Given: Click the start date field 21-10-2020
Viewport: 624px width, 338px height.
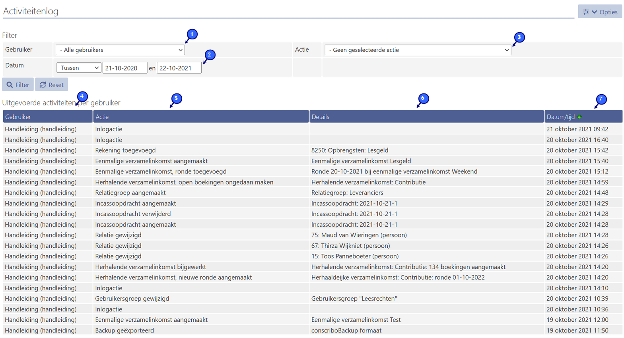Looking at the screenshot, I should (x=125, y=68).
